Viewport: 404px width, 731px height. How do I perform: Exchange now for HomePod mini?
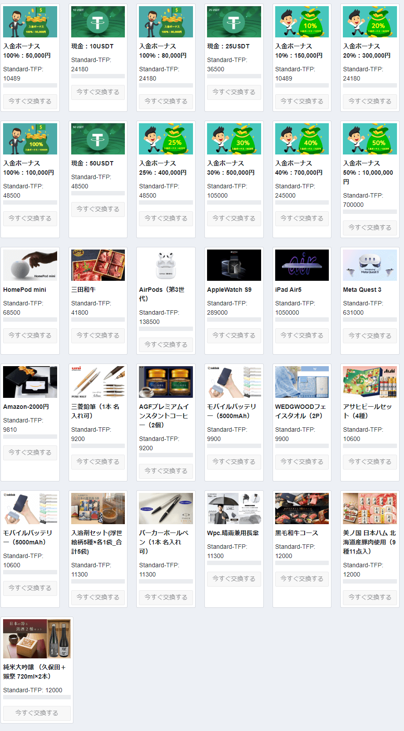tap(30, 335)
